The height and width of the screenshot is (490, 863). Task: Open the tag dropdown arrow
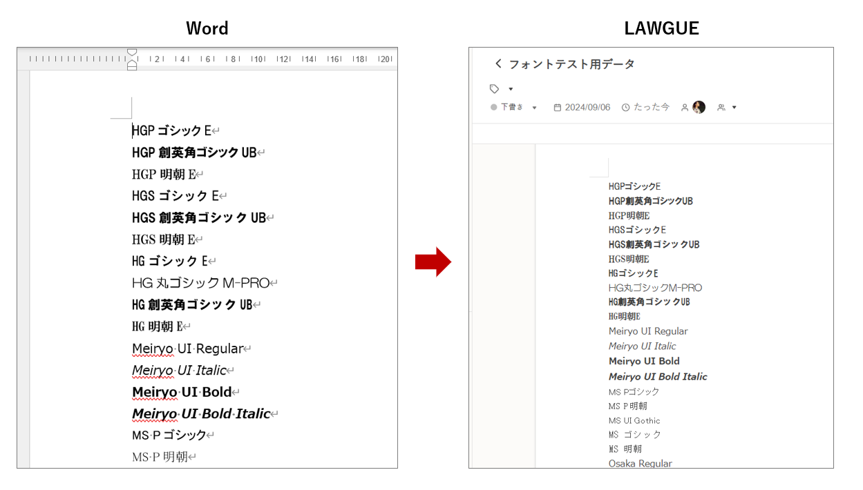click(511, 89)
